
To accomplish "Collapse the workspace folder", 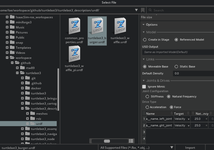I will pyautogui.click(x=7, y=58).
